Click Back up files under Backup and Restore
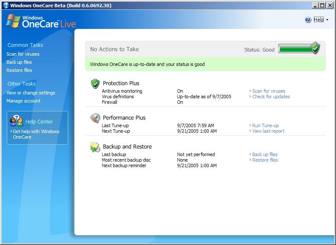This screenshot has height=245, width=336. (x=265, y=154)
